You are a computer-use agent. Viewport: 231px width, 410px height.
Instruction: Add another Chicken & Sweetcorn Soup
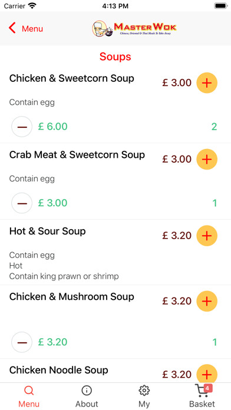[x=207, y=83]
